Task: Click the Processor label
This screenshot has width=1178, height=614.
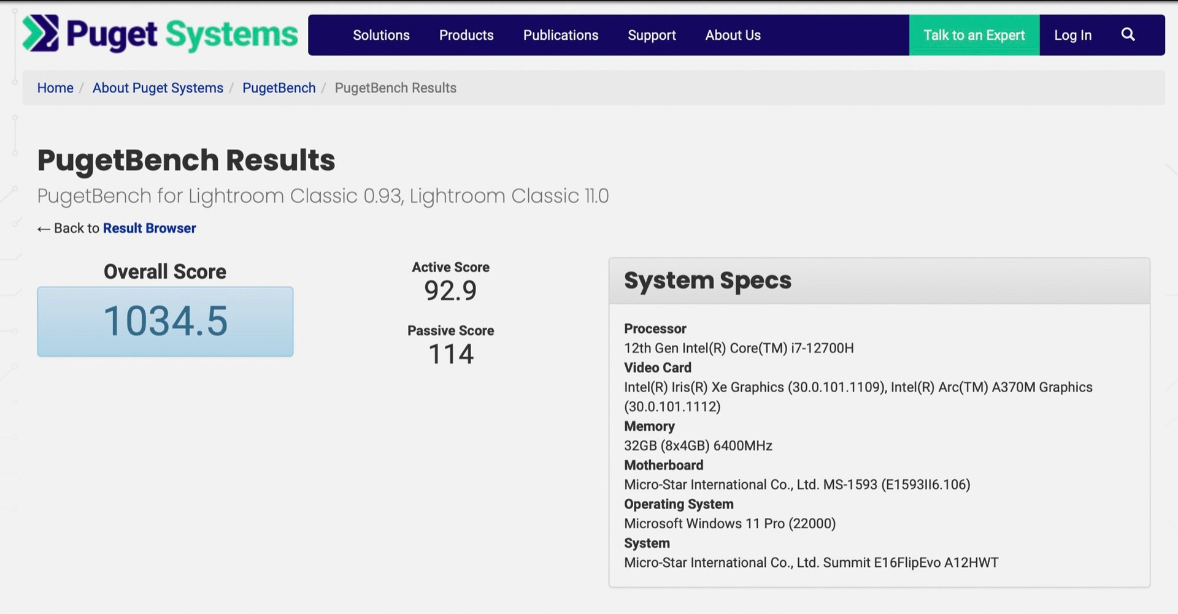Action: [655, 328]
